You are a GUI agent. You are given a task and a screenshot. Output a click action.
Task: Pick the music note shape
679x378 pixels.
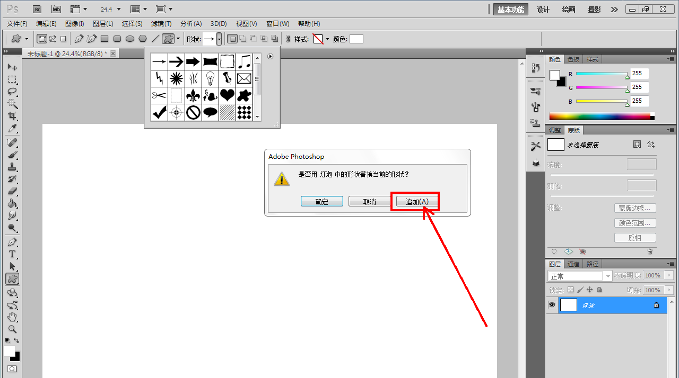click(x=244, y=61)
